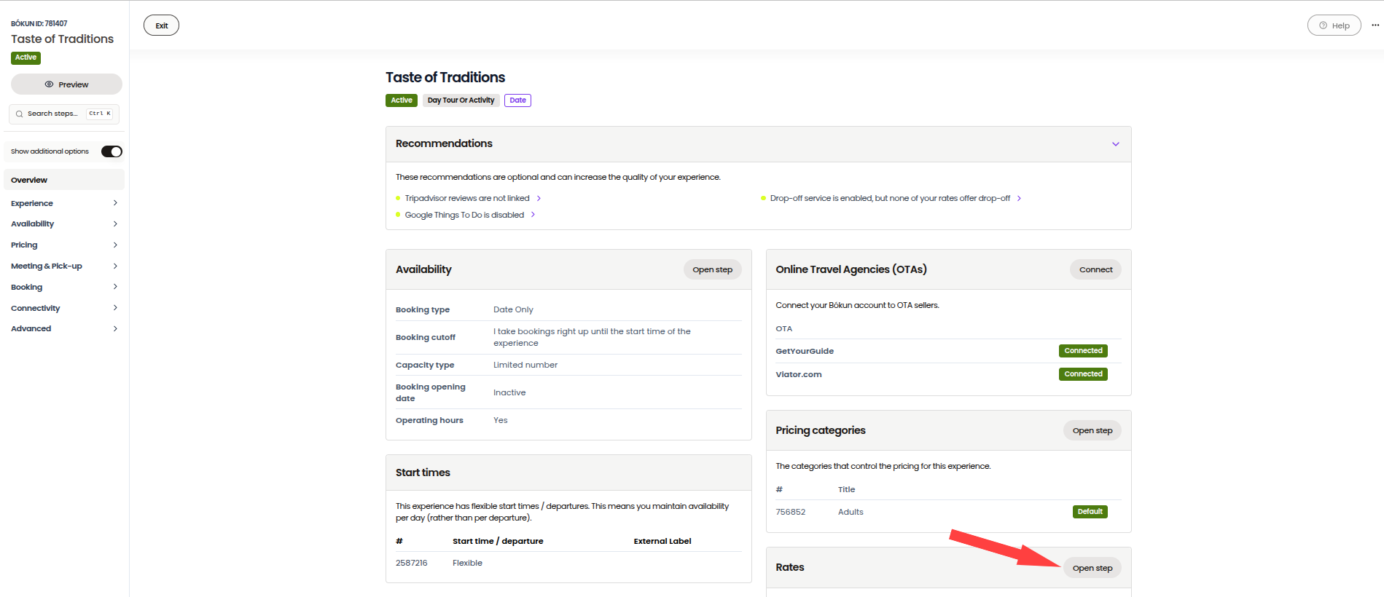Image resolution: width=1384 pixels, height=597 pixels.
Task: Click the Date Only booking type value
Action: [513, 309]
